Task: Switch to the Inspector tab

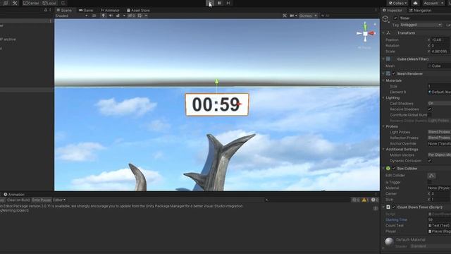Action: pos(393,11)
